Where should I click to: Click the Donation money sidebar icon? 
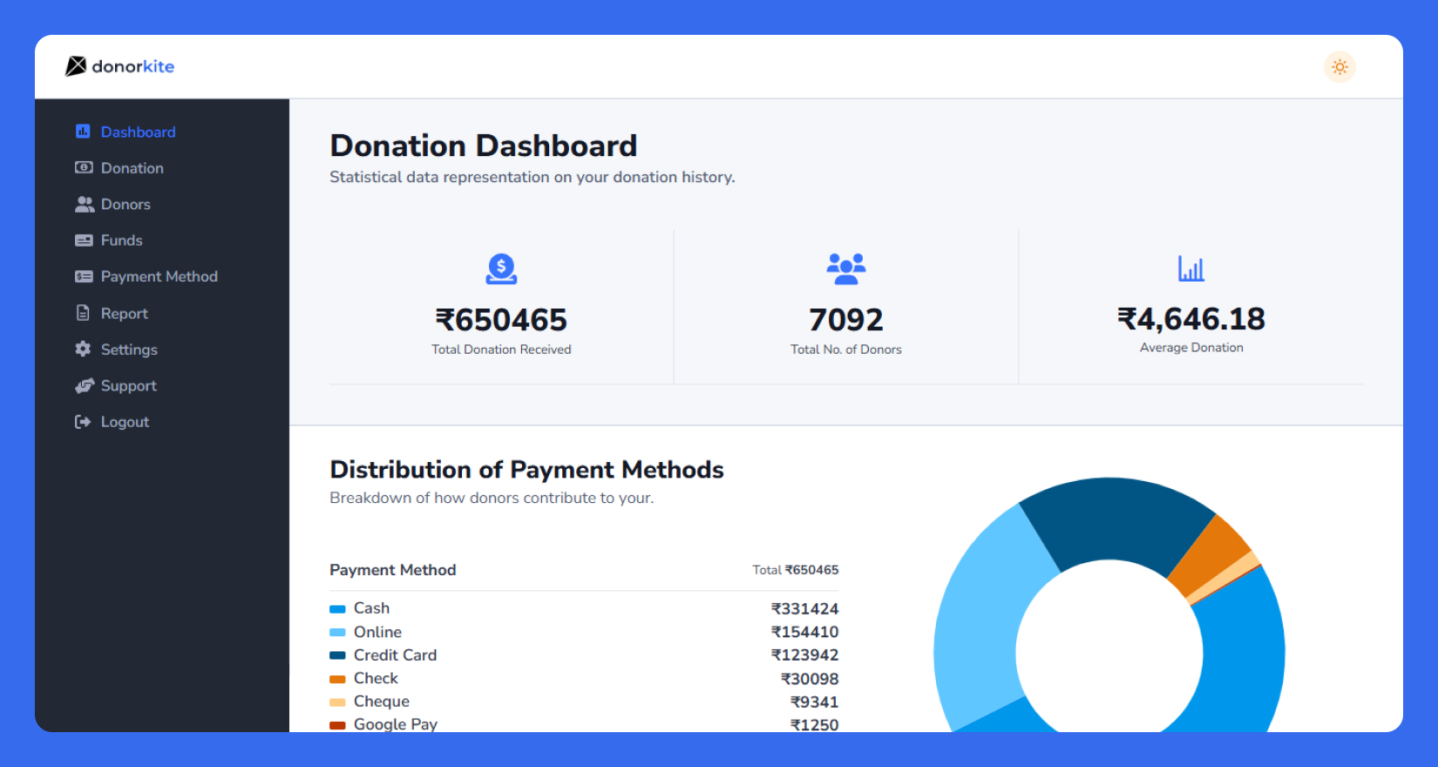click(x=84, y=167)
